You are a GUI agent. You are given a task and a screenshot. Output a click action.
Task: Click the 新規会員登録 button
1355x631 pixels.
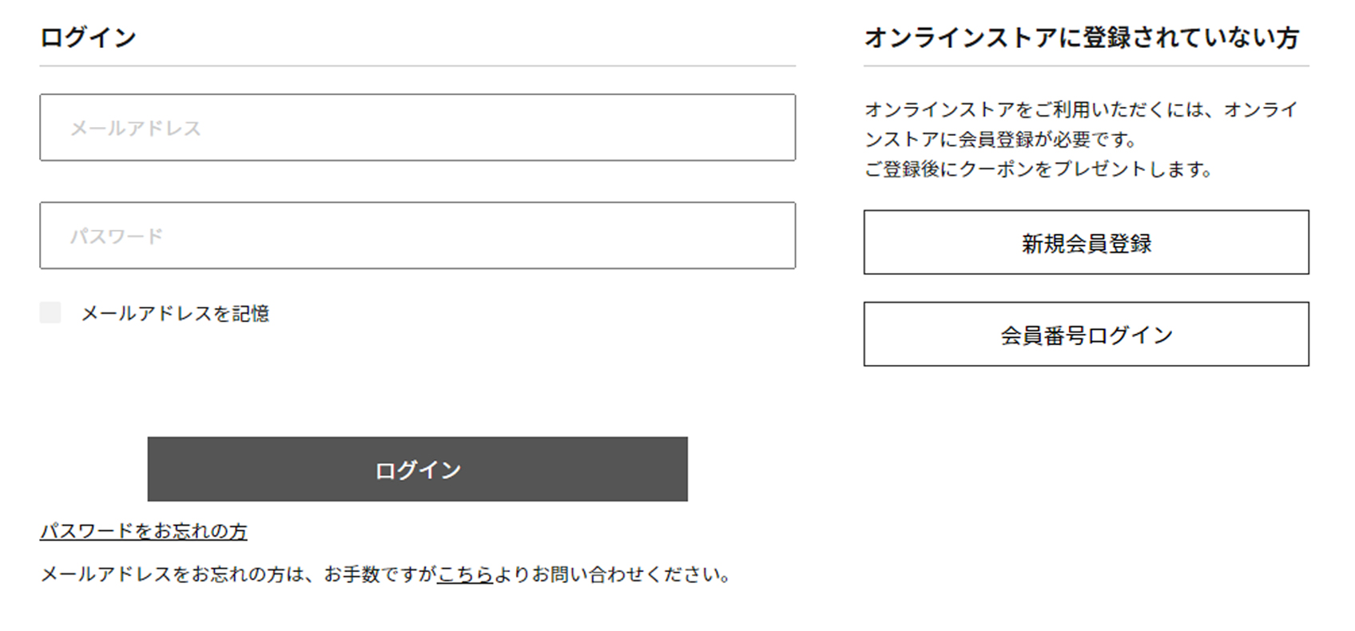[1086, 243]
